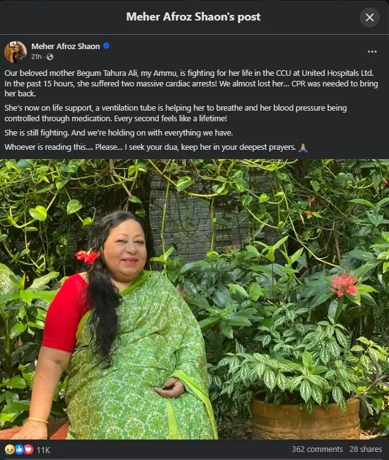Click the paragraph mentioning life support
Viewport: 389px width, 460px height.
tap(176, 113)
